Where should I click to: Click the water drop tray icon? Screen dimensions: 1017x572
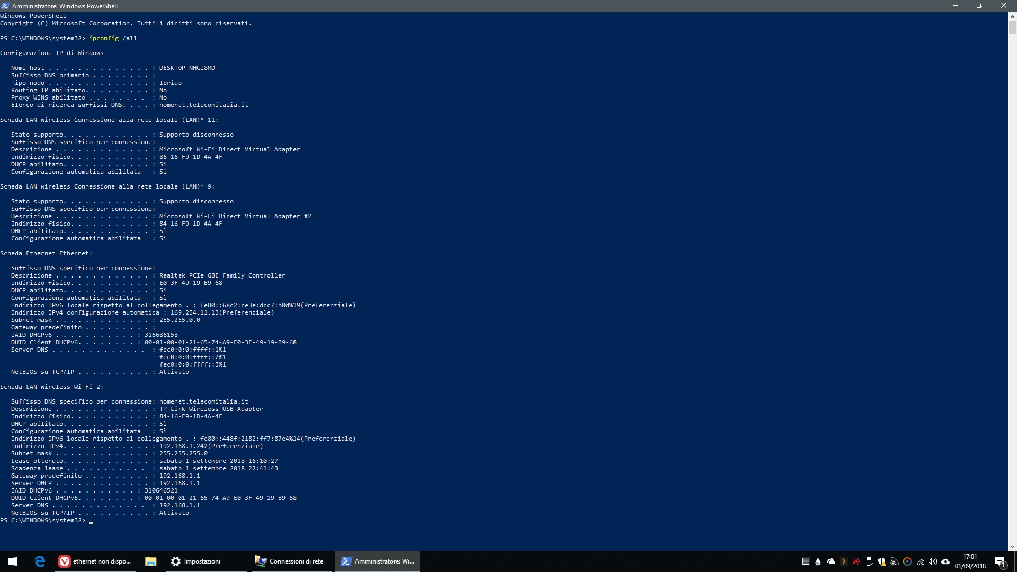click(x=818, y=561)
